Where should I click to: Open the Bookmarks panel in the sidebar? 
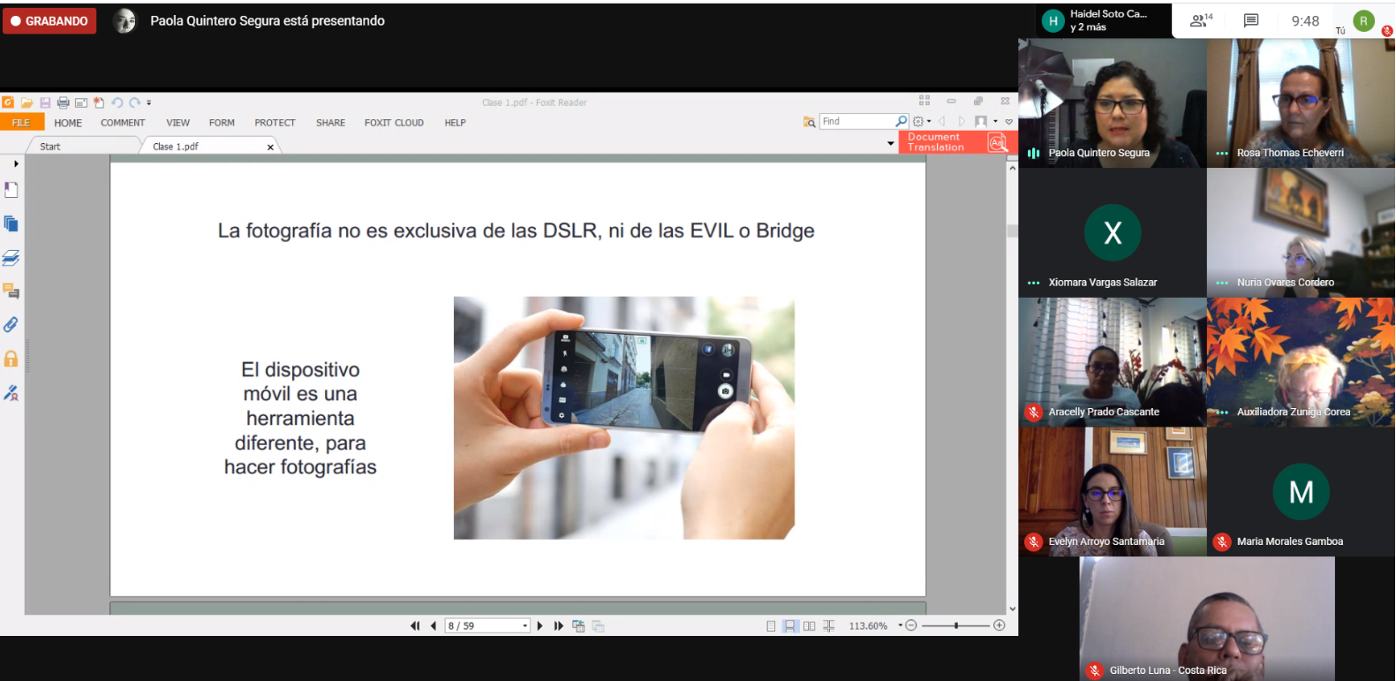pos(11,190)
